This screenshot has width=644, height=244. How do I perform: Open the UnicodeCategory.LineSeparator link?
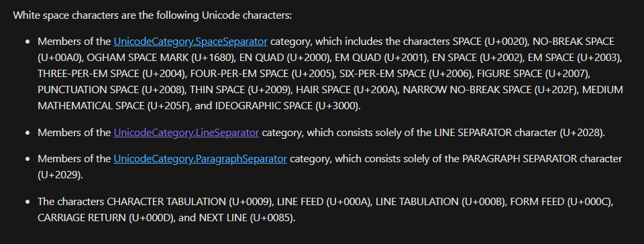coord(186,133)
